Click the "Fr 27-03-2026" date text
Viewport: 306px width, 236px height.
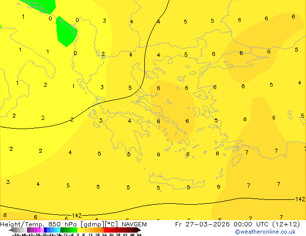coord(202,224)
